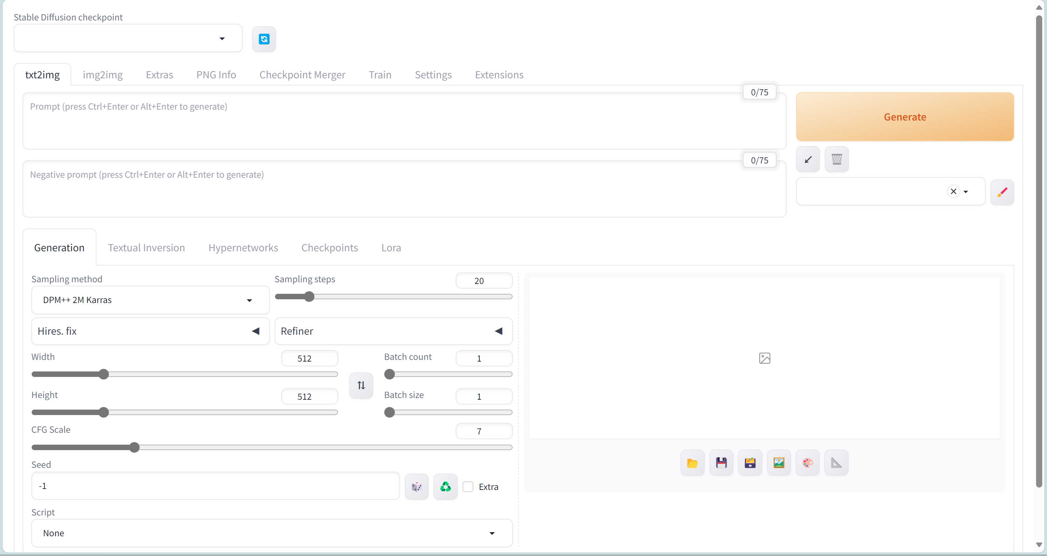1047x556 pixels.
Task: Send the image to the img2img tab
Action: [779, 463]
